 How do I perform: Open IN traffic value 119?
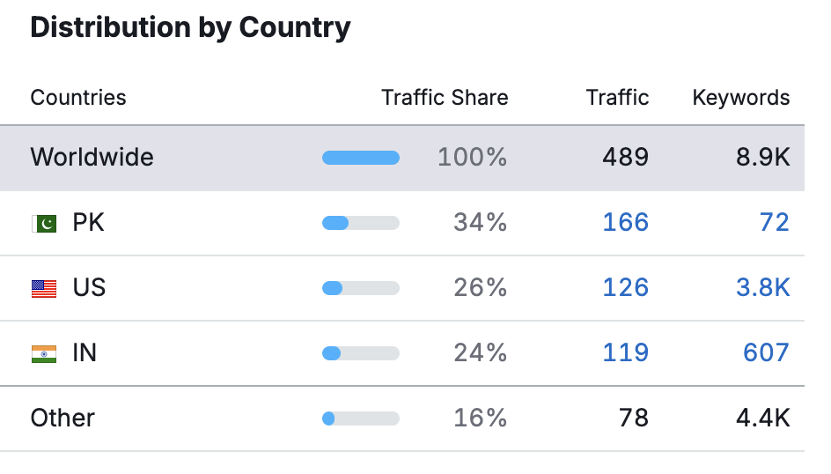pos(625,353)
